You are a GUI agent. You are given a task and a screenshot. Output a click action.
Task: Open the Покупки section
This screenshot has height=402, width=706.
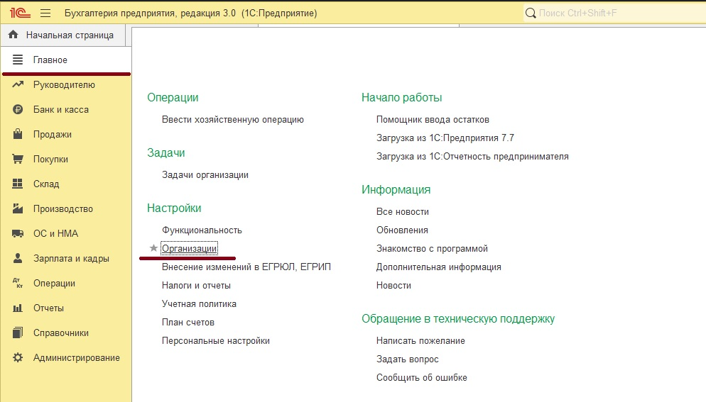[x=66, y=159]
